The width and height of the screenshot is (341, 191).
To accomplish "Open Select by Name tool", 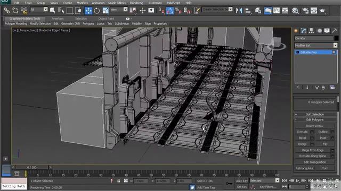I will pyautogui.click(x=61, y=10).
